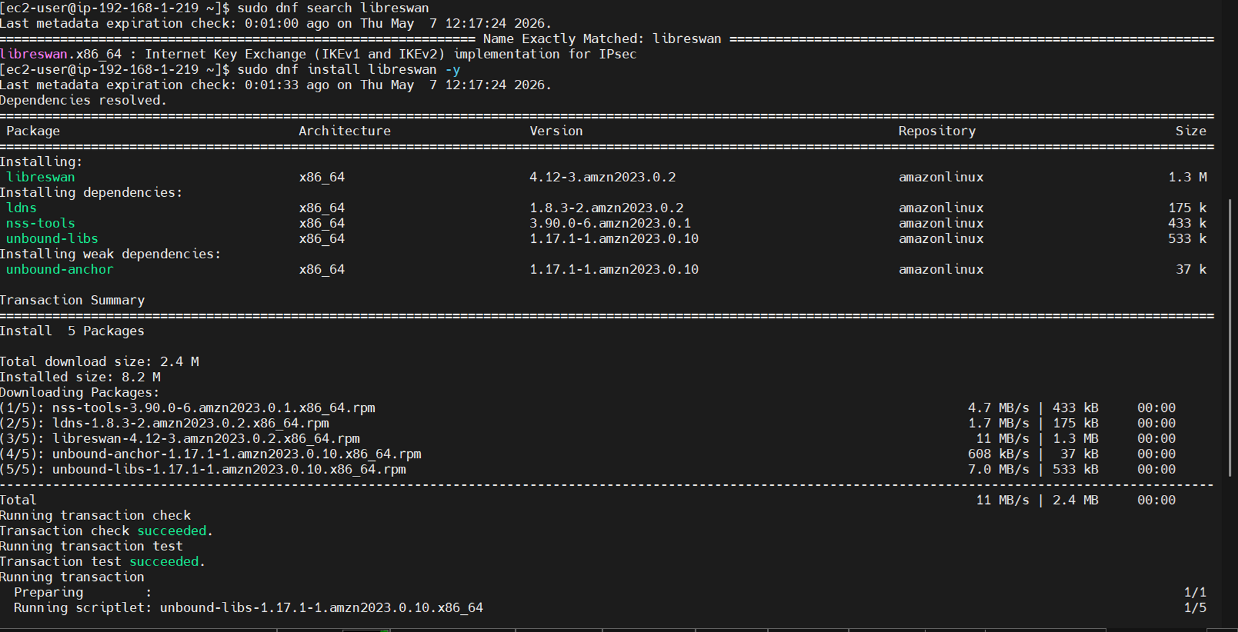Click the '(2/5): ldns' rpm download line
The height and width of the screenshot is (632, 1238).
pos(164,423)
